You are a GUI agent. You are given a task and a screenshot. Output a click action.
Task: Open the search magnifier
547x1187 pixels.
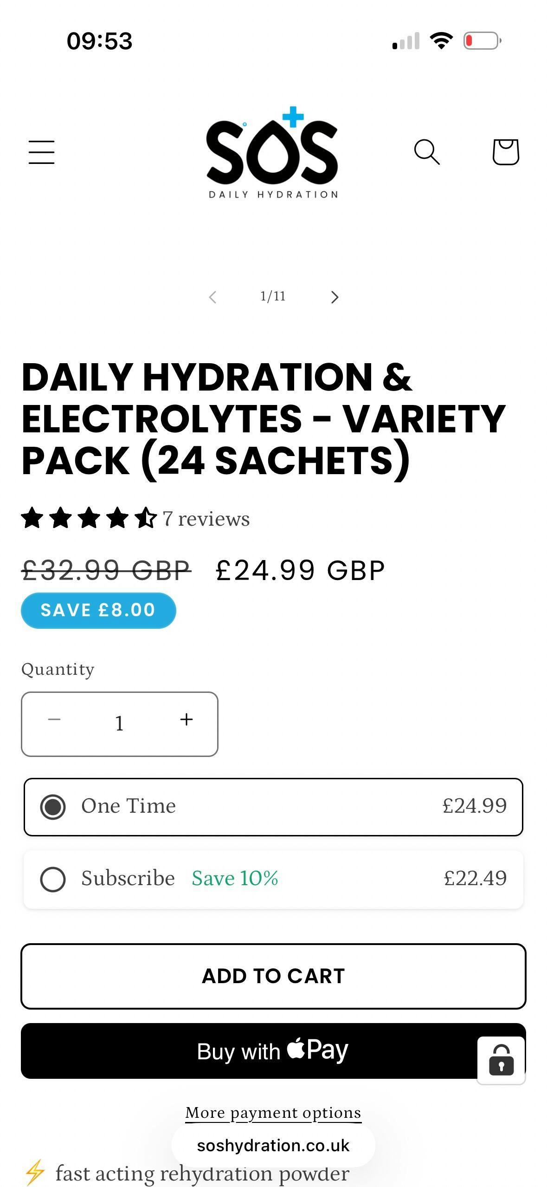coord(426,152)
